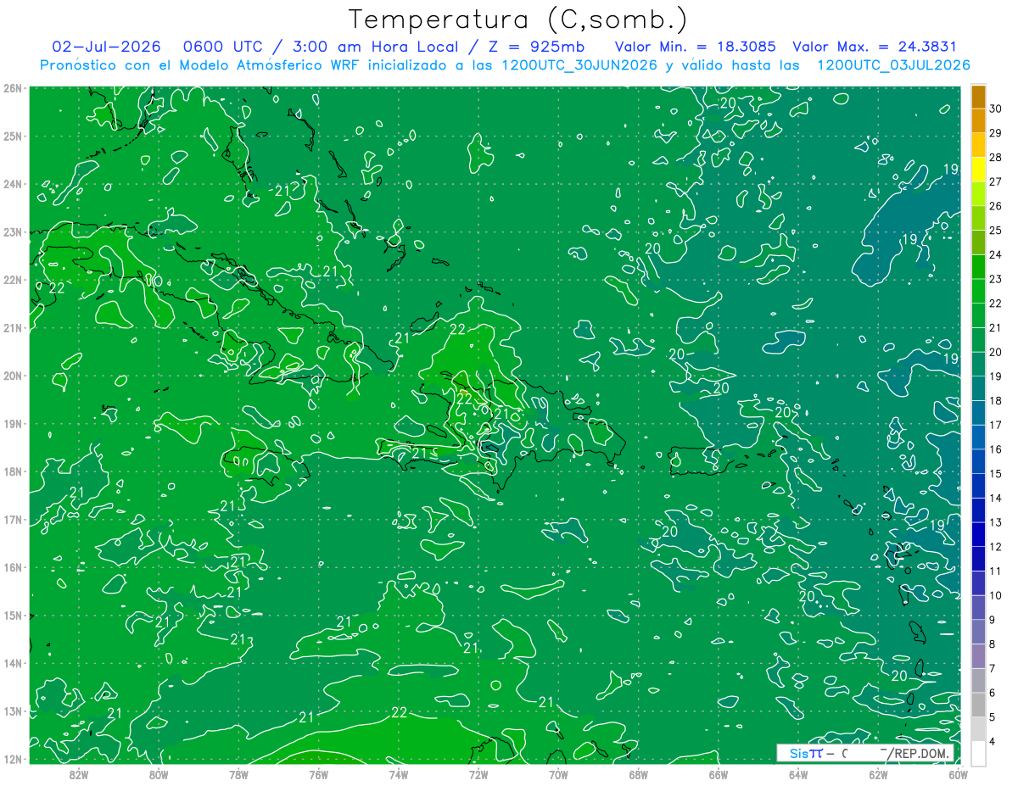Viewport: 1018px width, 786px height.
Task: Pick the green swatch between legend 22 and 23
Action: (x=978, y=291)
